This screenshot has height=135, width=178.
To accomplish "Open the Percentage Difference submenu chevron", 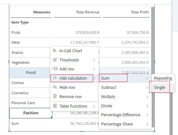I will (x=147, y=115).
